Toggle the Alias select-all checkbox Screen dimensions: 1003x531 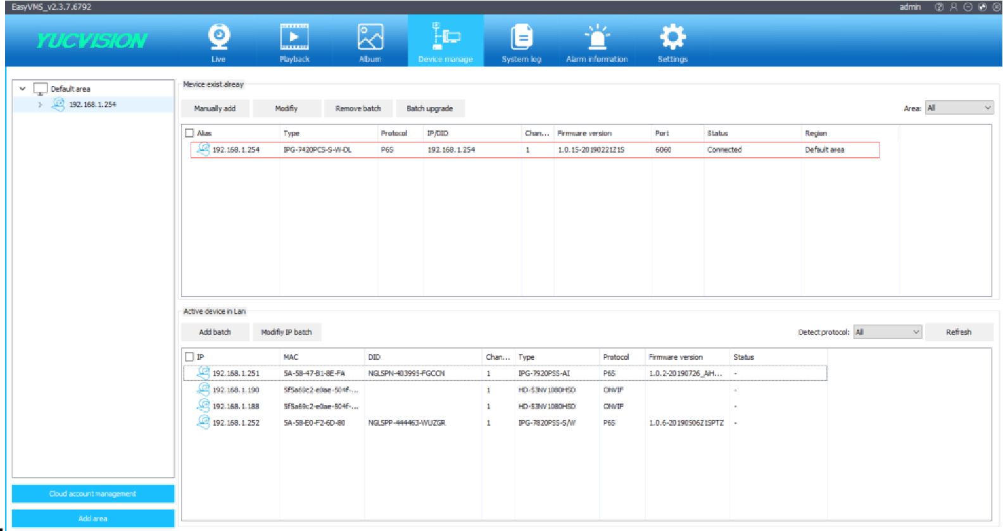click(x=189, y=133)
